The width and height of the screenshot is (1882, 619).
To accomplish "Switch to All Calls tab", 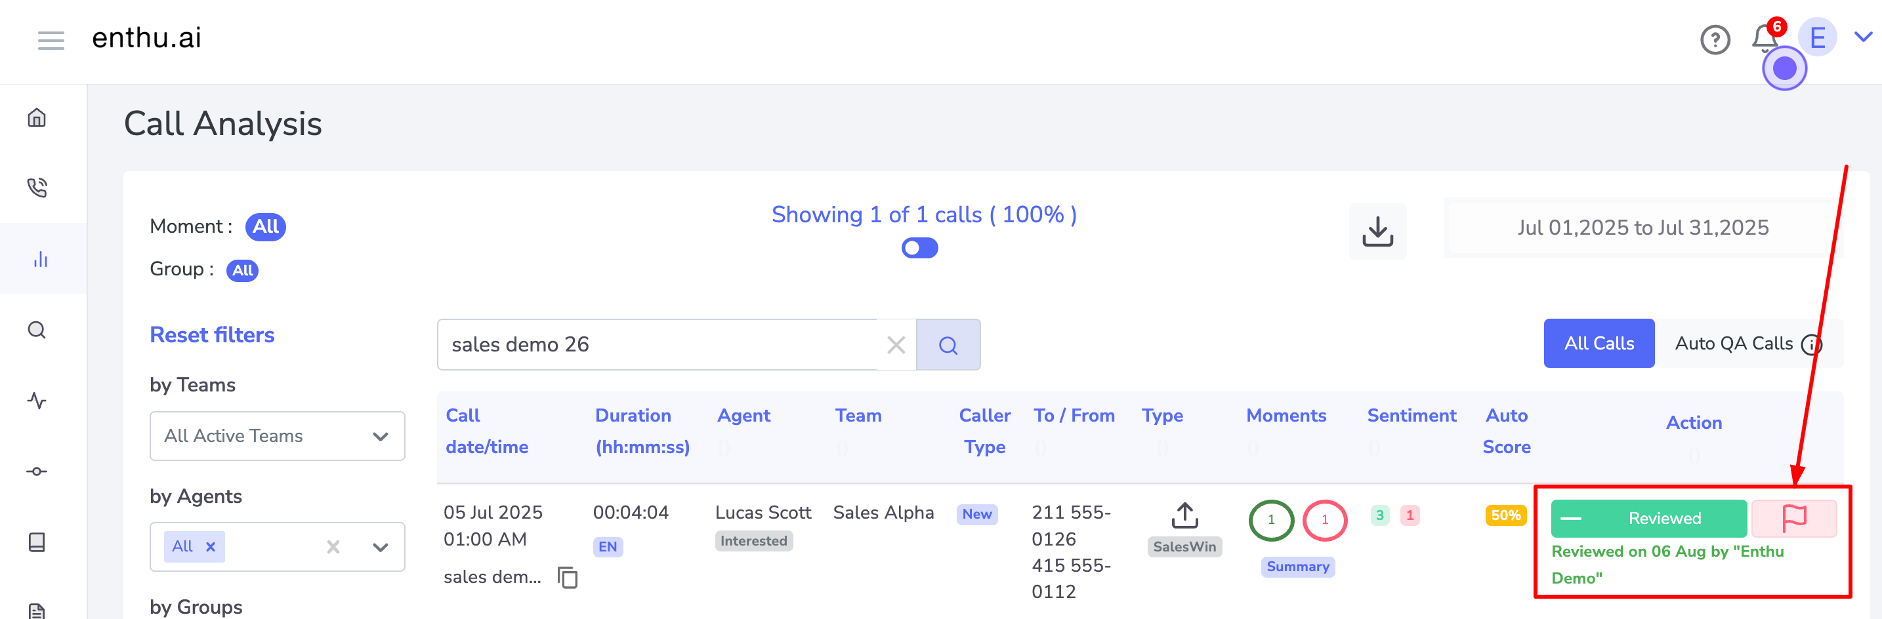I will (1599, 343).
